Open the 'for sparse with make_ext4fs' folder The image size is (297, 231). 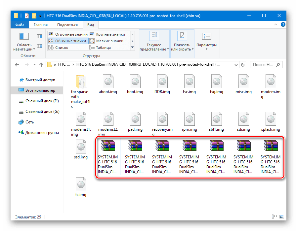(x=81, y=82)
